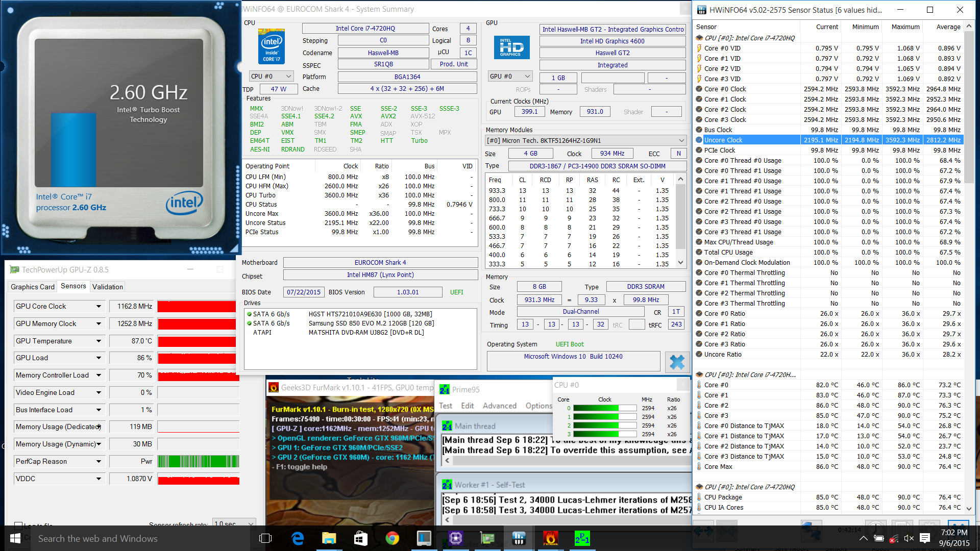
Task: Open the Validation tab in GPU-Z
Action: click(x=108, y=287)
